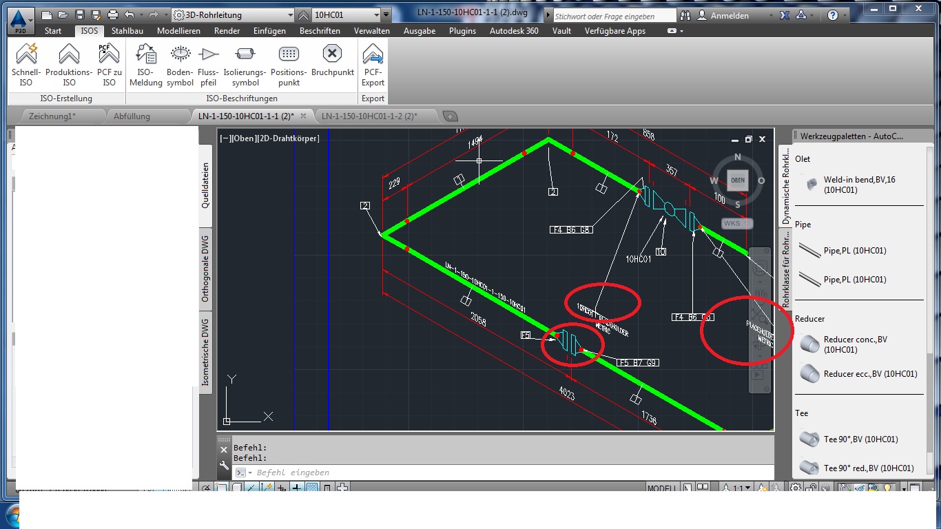The image size is (941, 529).
Task: Open Help with the question mark icon
Action: (x=833, y=15)
